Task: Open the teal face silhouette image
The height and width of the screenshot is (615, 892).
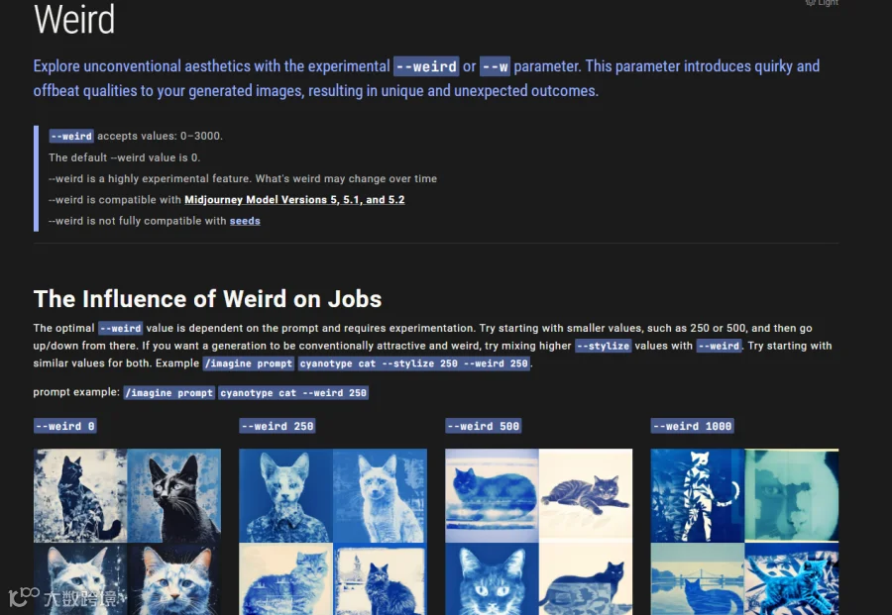Action: [791, 495]
